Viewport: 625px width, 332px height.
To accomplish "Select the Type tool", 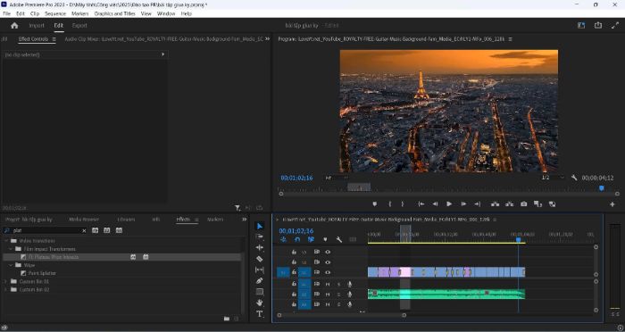I will coord(260,314).
